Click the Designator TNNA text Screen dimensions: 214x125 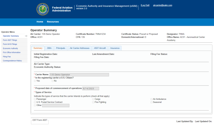(x=176, y=34)
